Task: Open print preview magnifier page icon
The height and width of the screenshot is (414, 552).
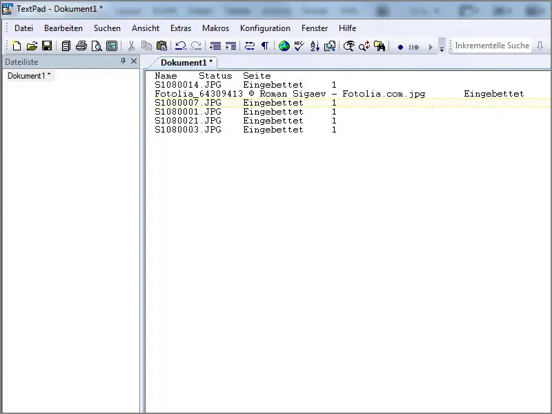Action: (x=97, y=46)
